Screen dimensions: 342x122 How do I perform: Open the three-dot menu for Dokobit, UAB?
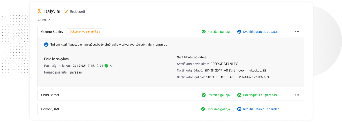297,109
